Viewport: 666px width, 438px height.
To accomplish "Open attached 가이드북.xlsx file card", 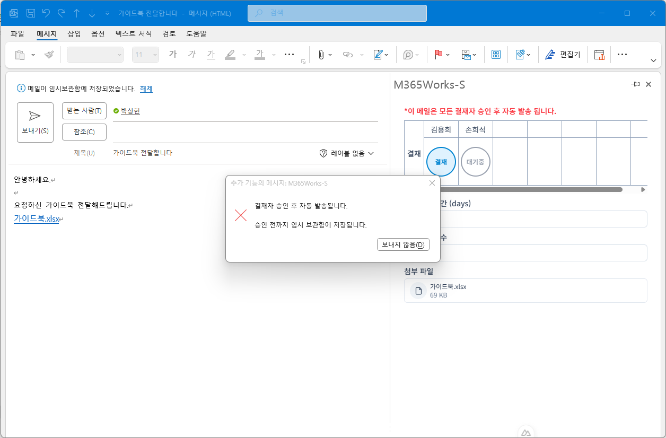I will pos(525,291).
